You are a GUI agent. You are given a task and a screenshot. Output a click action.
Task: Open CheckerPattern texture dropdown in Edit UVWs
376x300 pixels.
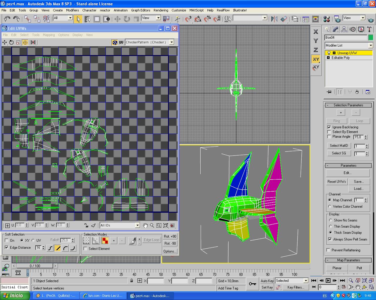(x=150, y=42)
